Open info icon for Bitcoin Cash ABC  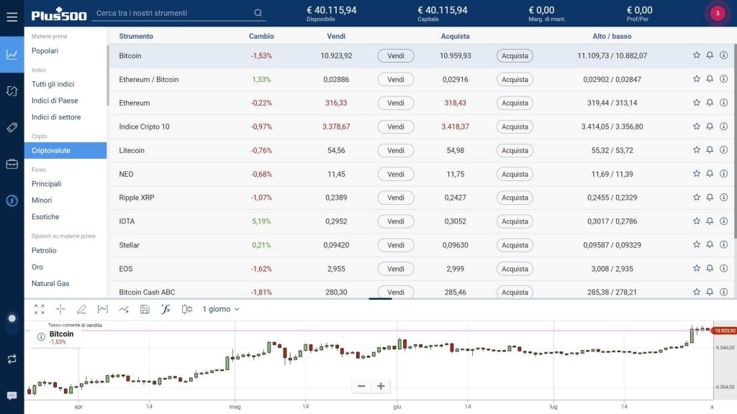point(724,292)
